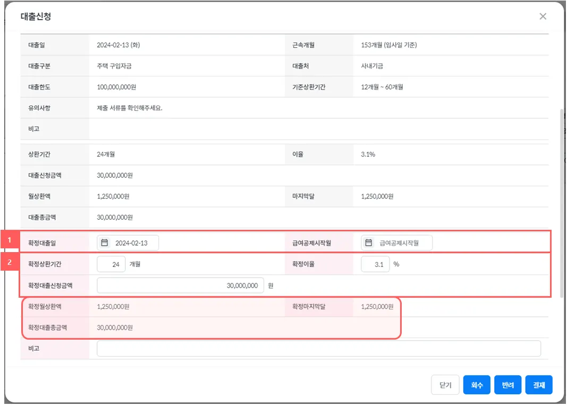Select the 월상환액 value 1,250,000원

[113, 196]
